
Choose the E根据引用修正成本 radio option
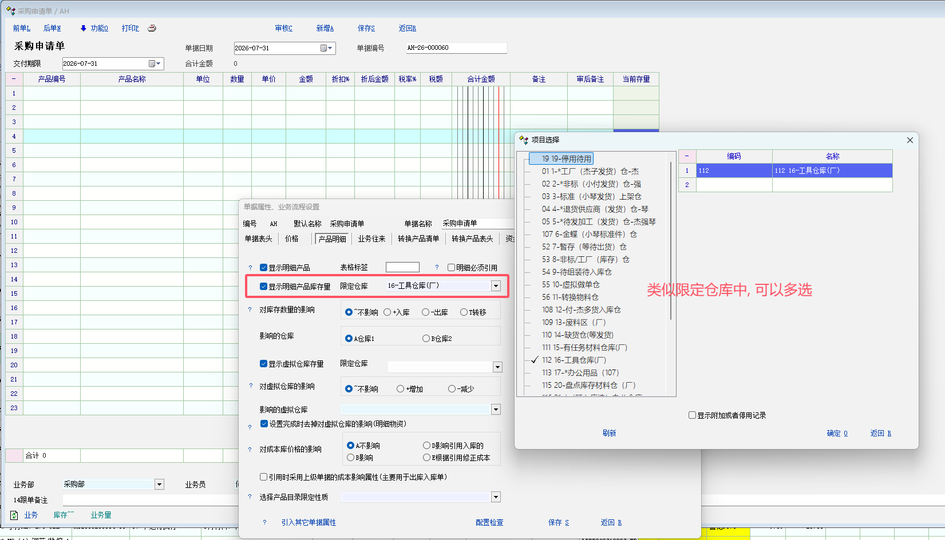[x=426, y=458]
